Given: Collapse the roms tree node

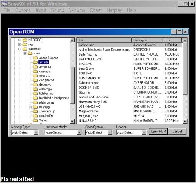Looking at the screenshot, I should click(25, 53).
